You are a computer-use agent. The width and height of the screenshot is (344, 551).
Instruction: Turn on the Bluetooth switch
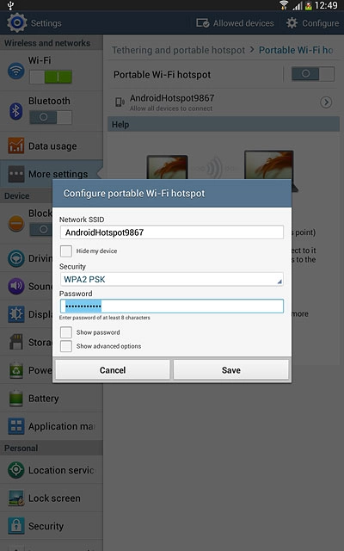[x=51, y=117]
